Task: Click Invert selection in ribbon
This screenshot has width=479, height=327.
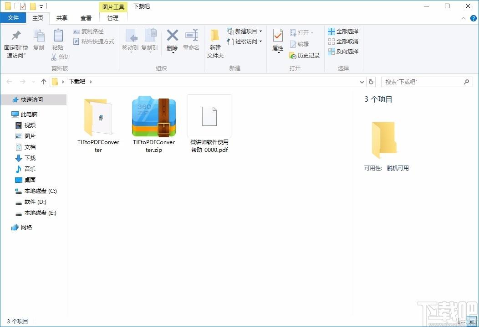Action: 343,52
